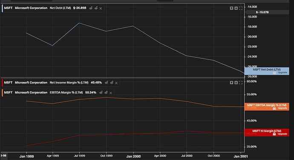
Task: Maximize the margins chart pane
Action: 241,83
